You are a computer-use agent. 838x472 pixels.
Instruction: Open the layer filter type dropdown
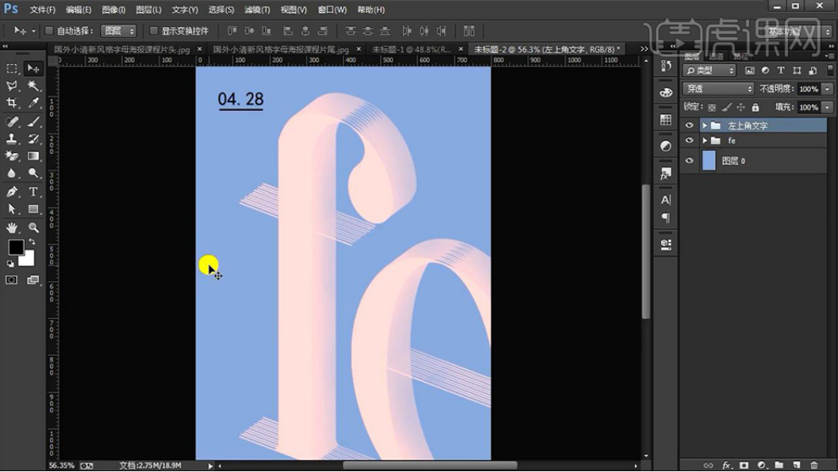coord(710,71)
